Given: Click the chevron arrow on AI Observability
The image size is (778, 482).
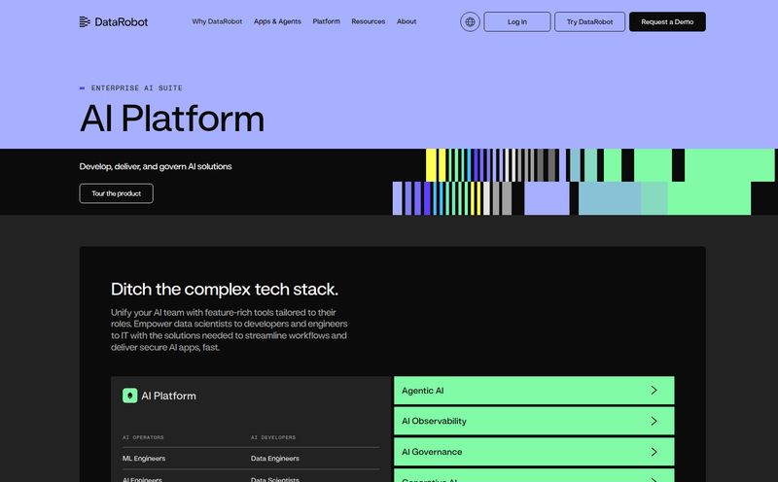Looking at the screenshot, I should (654, 421).
